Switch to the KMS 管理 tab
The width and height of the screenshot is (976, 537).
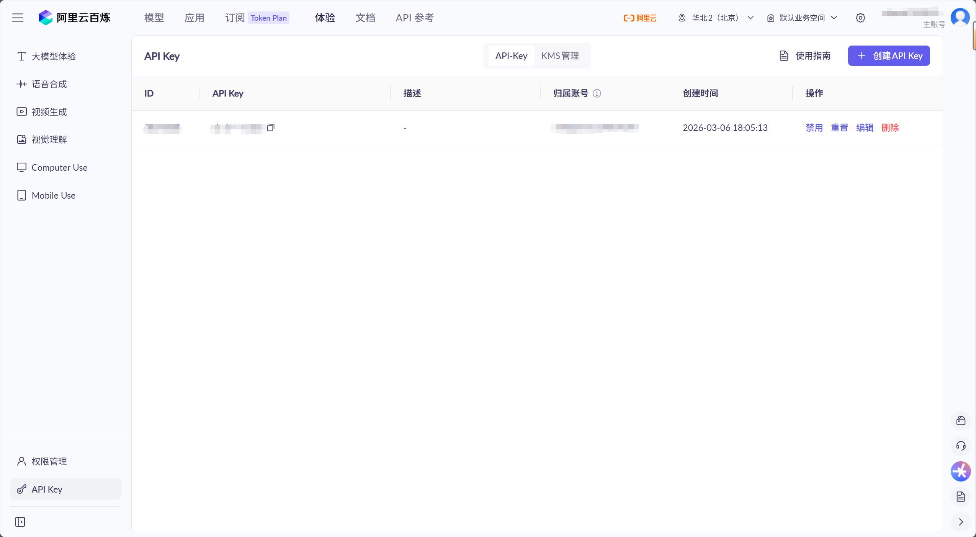(560, 56)
